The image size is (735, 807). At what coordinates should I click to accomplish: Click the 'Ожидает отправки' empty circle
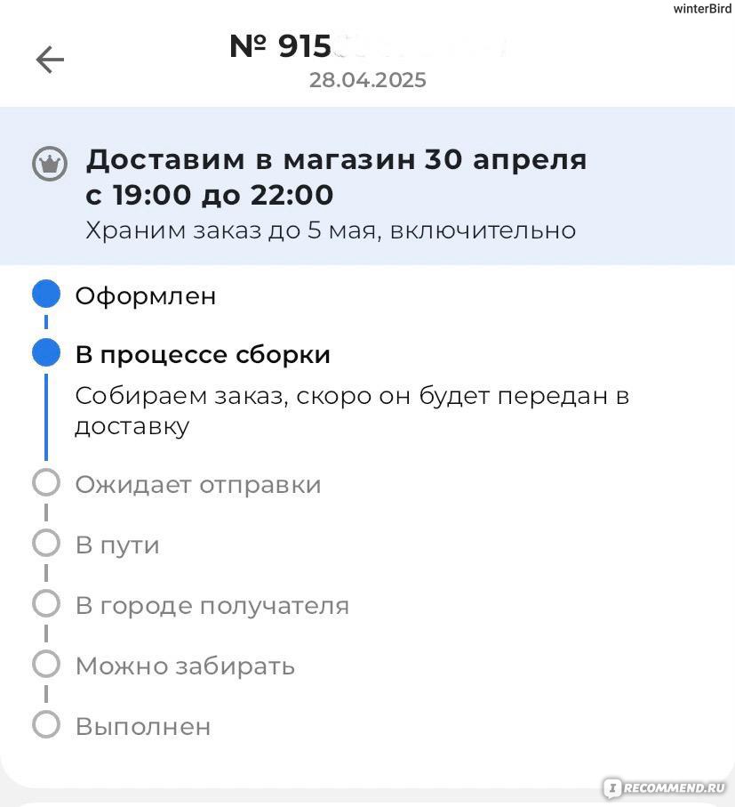pos(46,483)
